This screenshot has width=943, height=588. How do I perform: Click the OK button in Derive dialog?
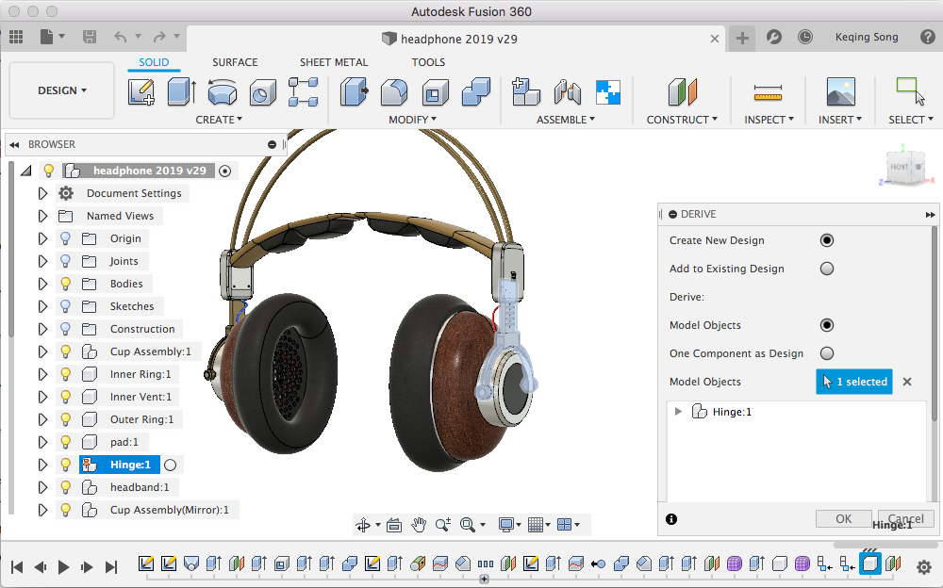click(x=843, y=519)
